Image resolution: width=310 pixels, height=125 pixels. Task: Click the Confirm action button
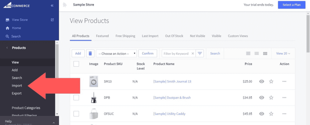[x=148, y=53]
